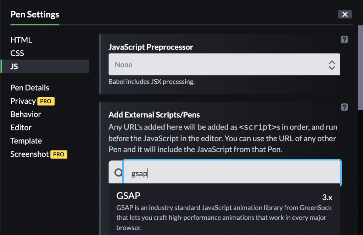
Task: Go to the Privacy settings
Action: pyautogui.click(x=23, y=101)
